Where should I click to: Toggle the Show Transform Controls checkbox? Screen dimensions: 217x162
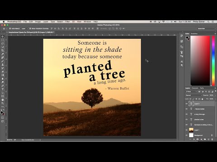coord(30,28)
